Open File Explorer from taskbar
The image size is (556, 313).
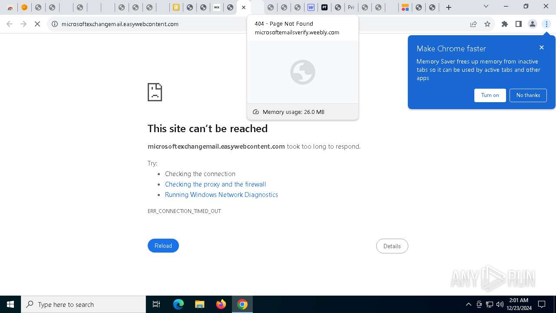(x=199, y=304)
